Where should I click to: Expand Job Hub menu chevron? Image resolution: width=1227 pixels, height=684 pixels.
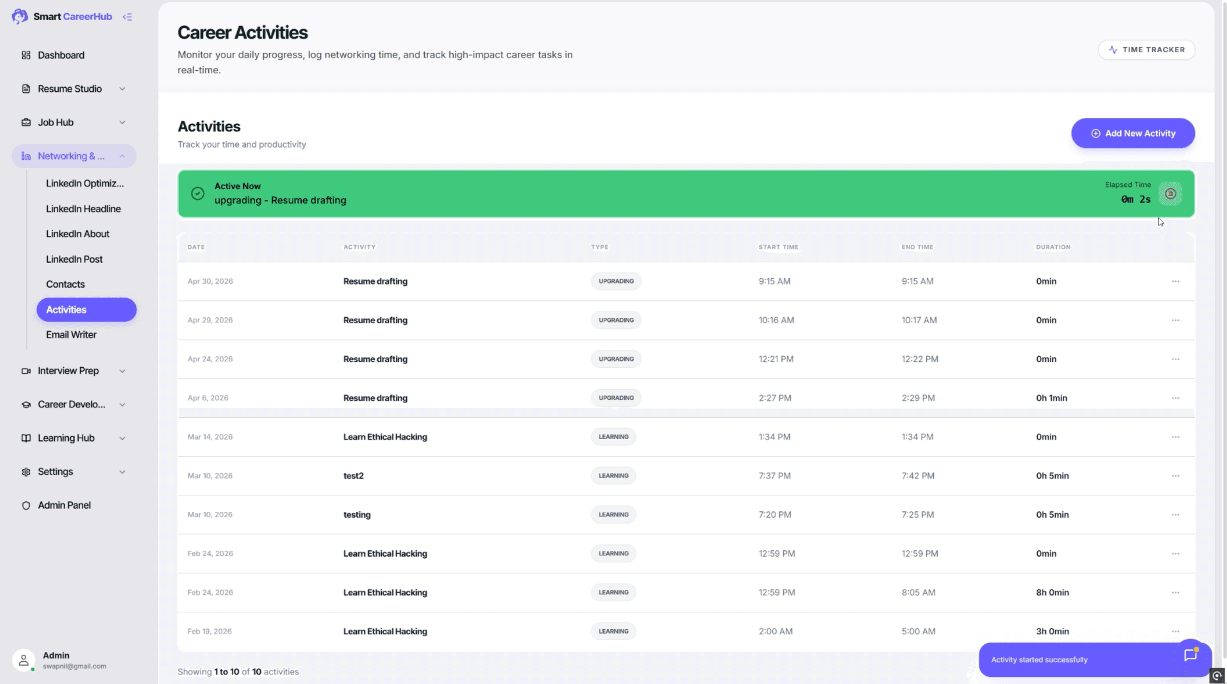tap(122, 122)
